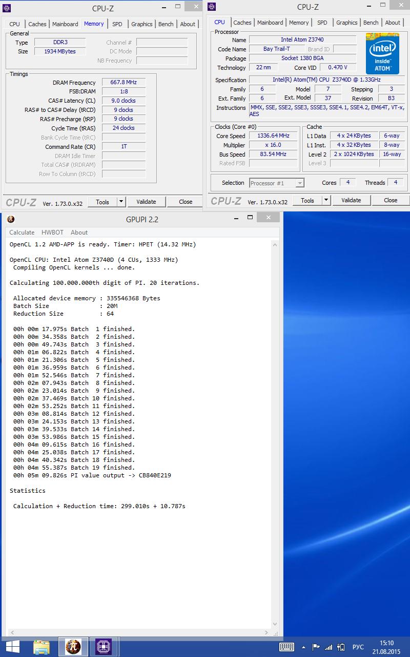The height and width of the screenshot is (657, 410).
Task: Click GPUPI horizontal scrollbar left arrow
Action: pos(12,632)
